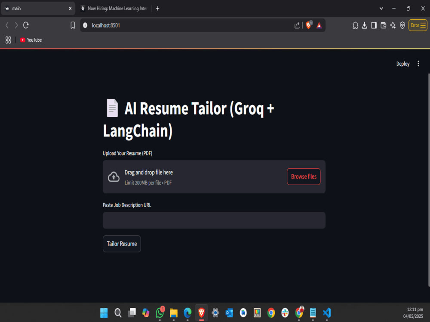
Task: Open a new browser tab
Action: (157, 9)
